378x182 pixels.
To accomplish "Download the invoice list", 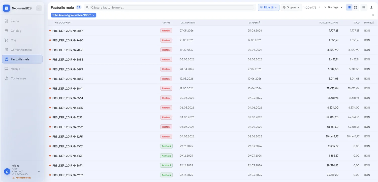I will point(371,8).
